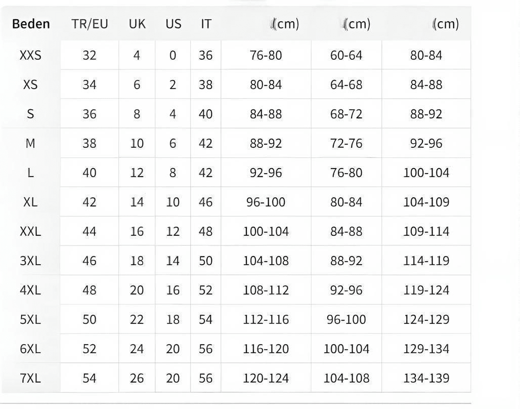Click the icon beside the last (cm) header

click(x=434, y=24)
